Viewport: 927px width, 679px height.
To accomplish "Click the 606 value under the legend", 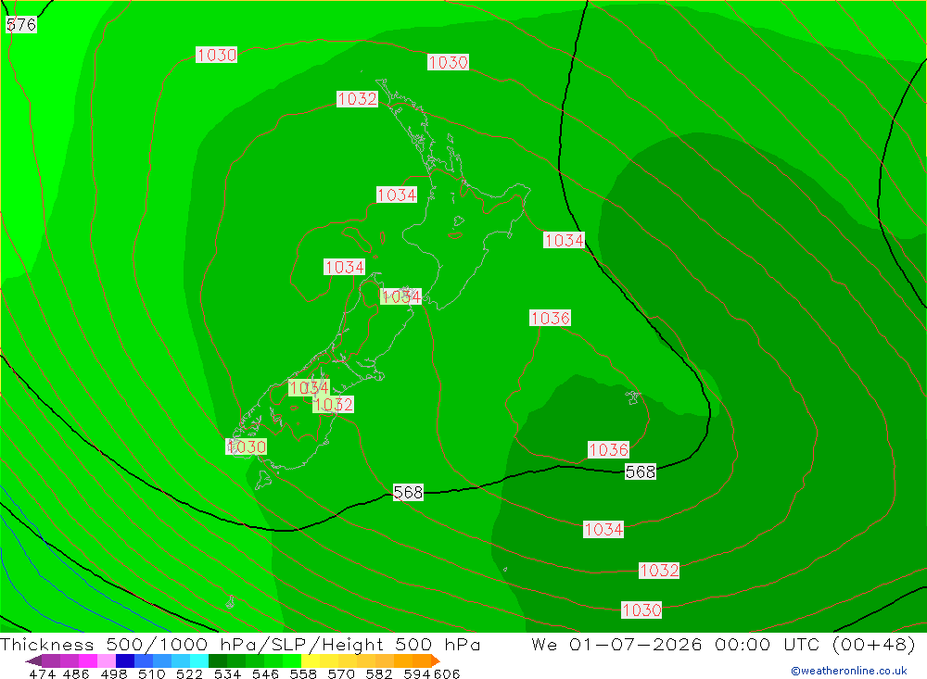I will 447,673.
